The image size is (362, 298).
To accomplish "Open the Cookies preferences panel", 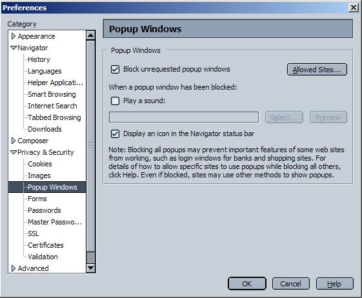I will (40, 164).
